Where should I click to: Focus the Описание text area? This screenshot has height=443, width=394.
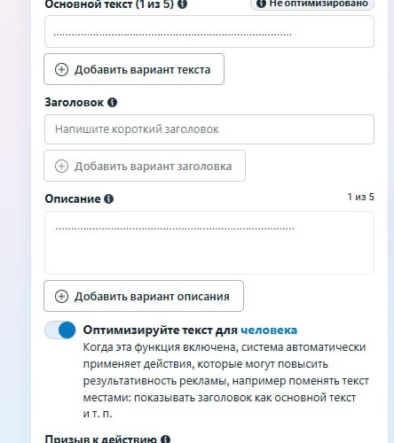209,243
